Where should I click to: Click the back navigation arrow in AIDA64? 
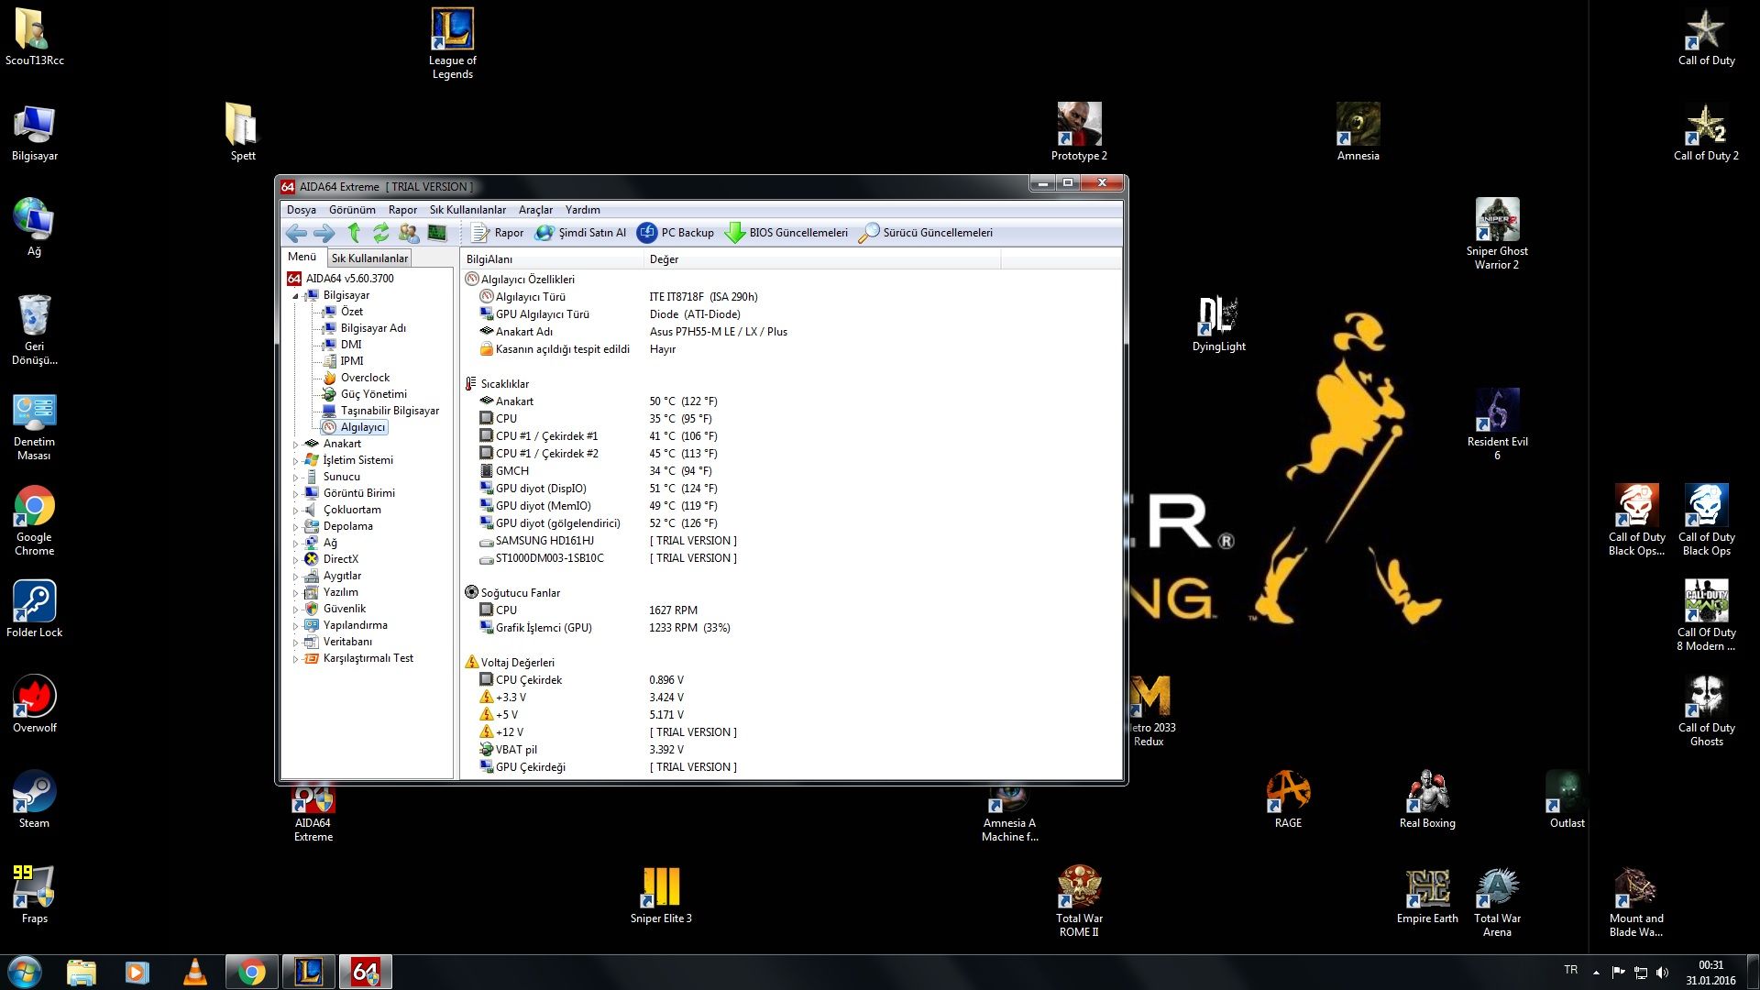pos(296,233)
